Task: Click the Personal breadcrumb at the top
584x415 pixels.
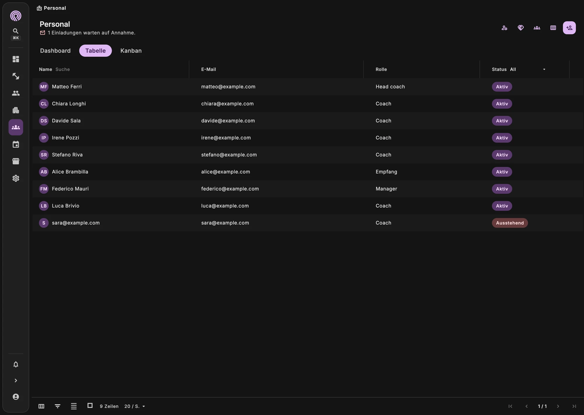Action: (51, 8)
